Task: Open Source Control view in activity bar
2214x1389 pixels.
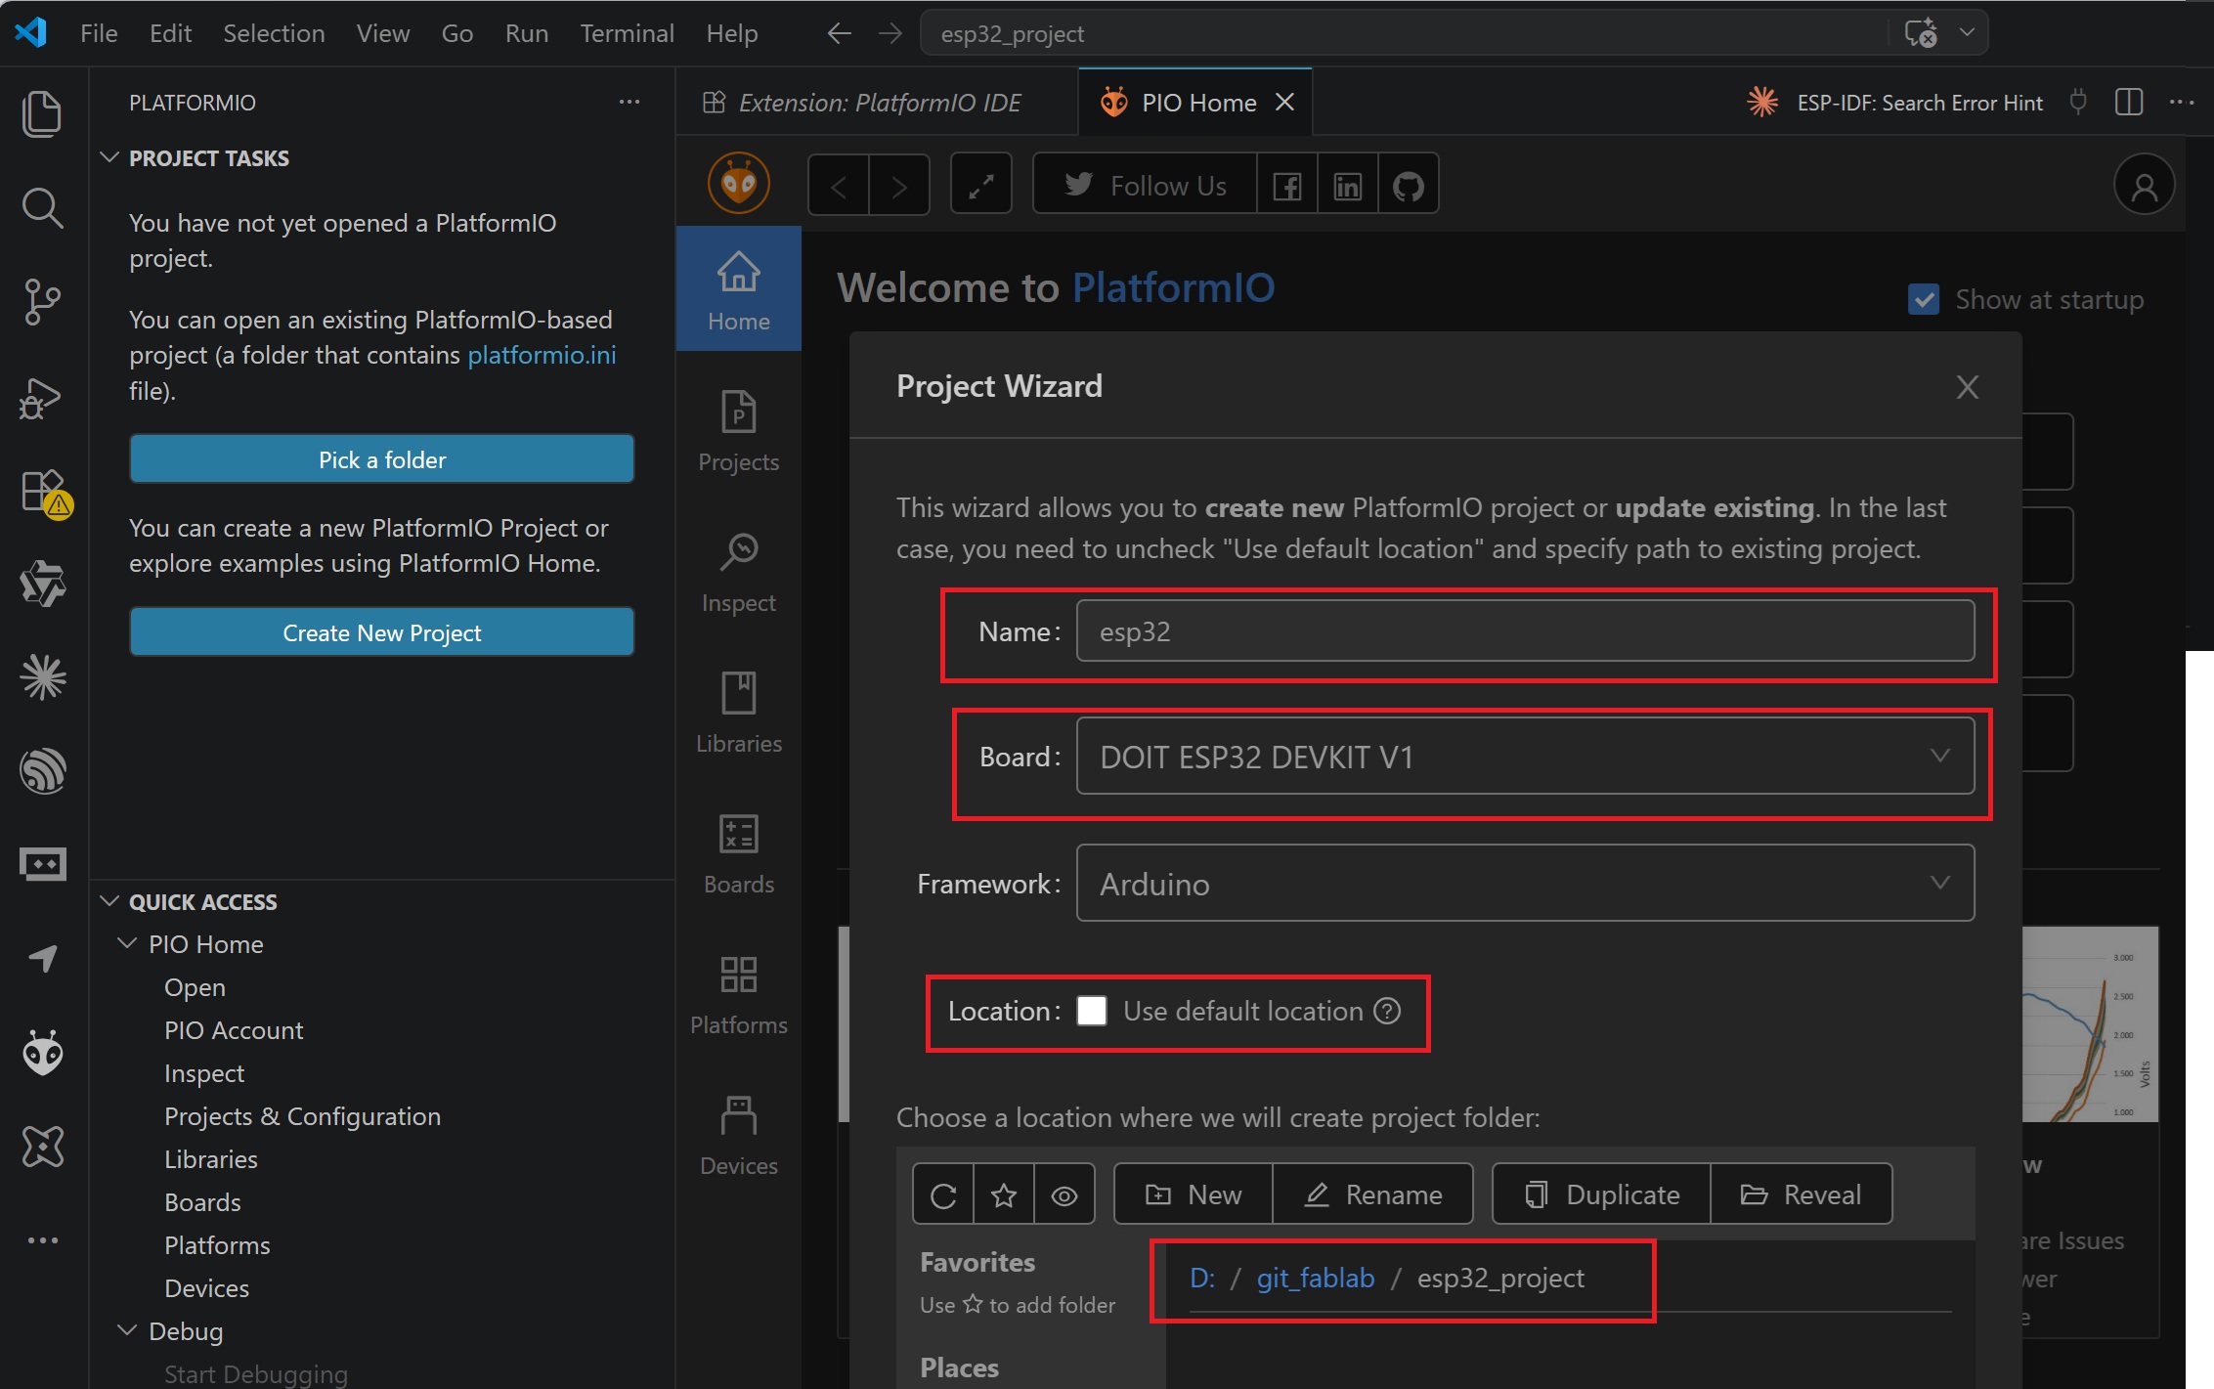Action: click(x=42, y=302)
